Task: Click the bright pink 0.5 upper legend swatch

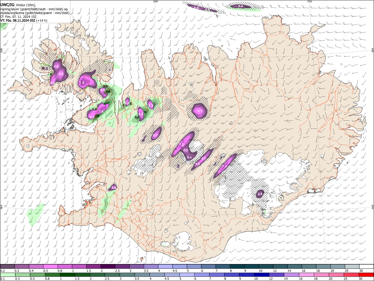Action: click(x=50, y=266)
